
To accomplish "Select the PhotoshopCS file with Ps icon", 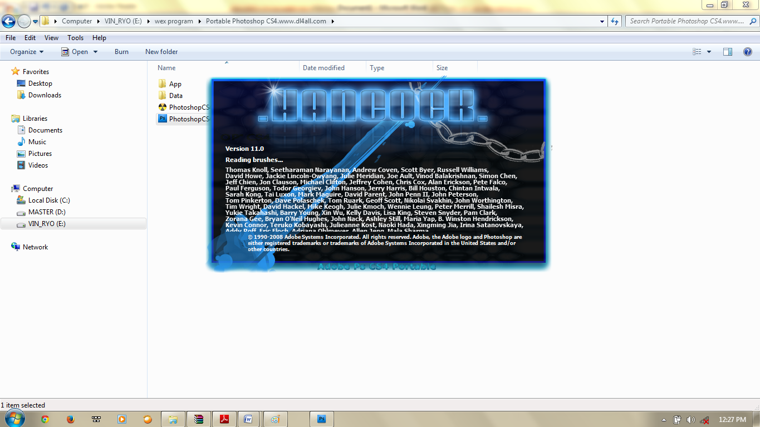I will pyautogui.click(x=184, y=119).
